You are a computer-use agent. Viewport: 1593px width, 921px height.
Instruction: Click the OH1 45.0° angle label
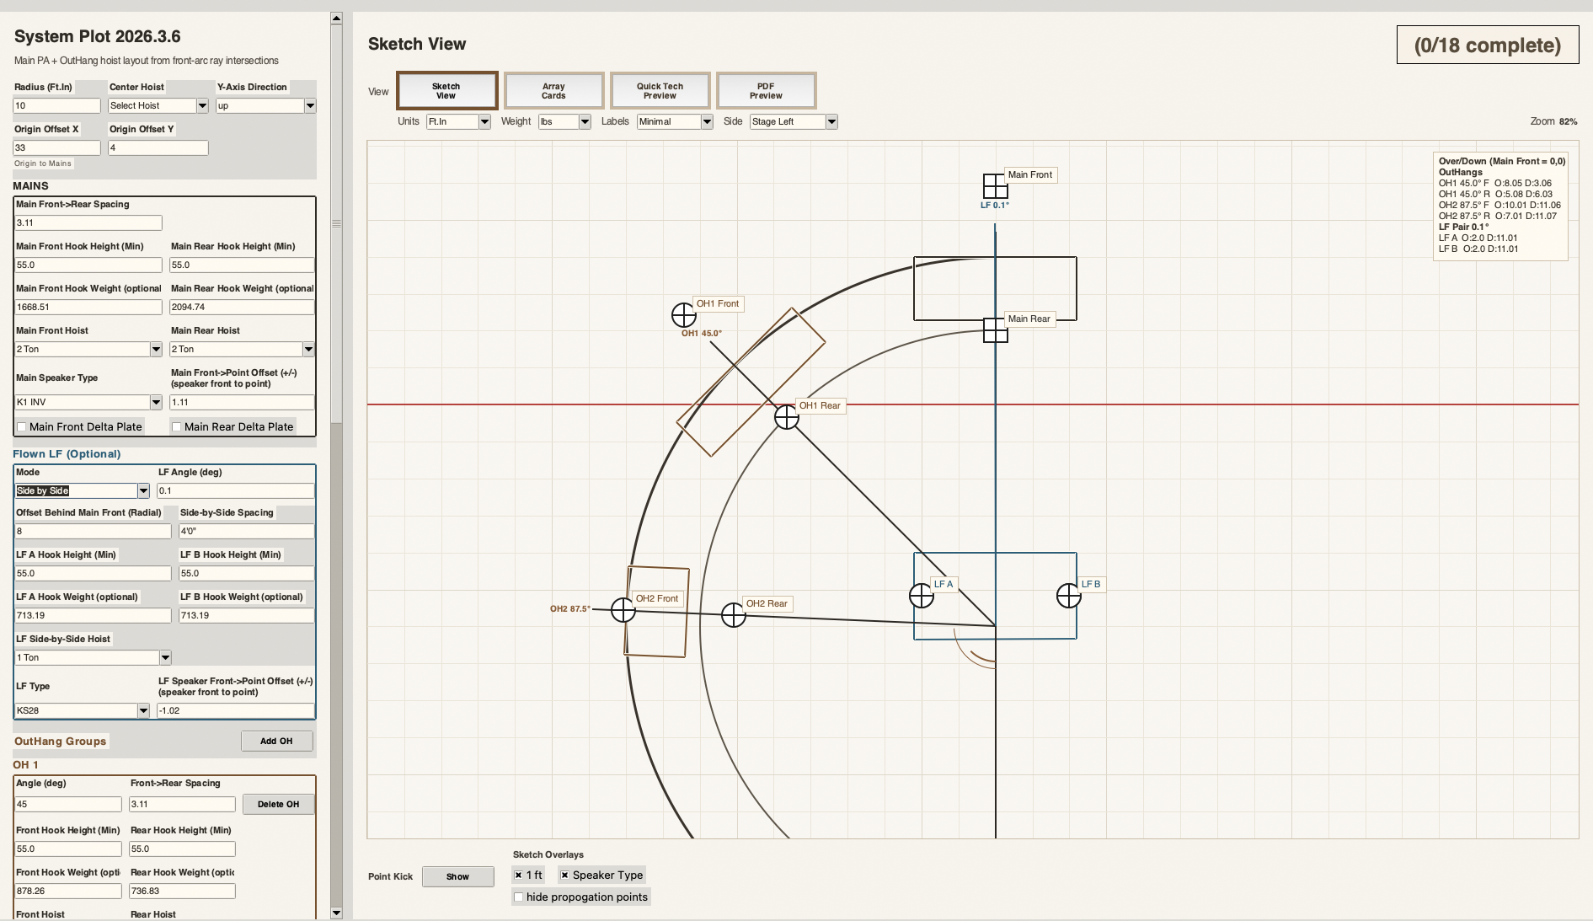coord(702,333)
